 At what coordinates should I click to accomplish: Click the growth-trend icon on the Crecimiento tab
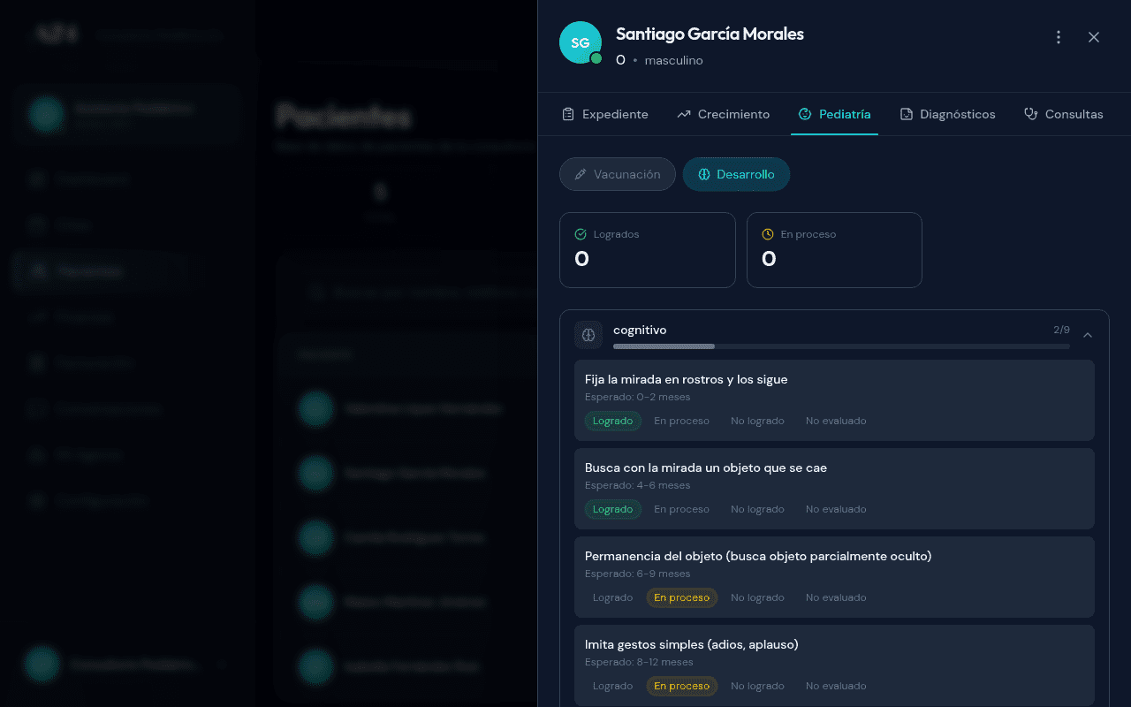(x=682, y=113)
